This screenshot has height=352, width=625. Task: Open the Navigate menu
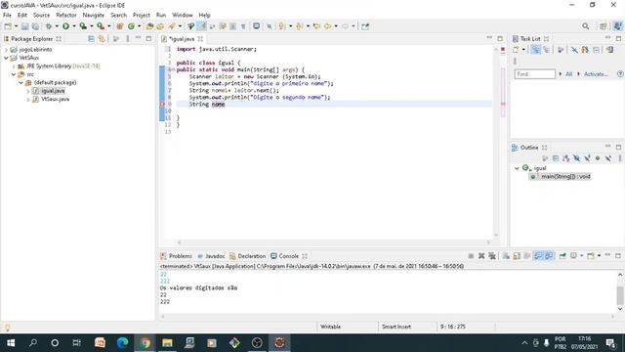click(x=94, y=15)
